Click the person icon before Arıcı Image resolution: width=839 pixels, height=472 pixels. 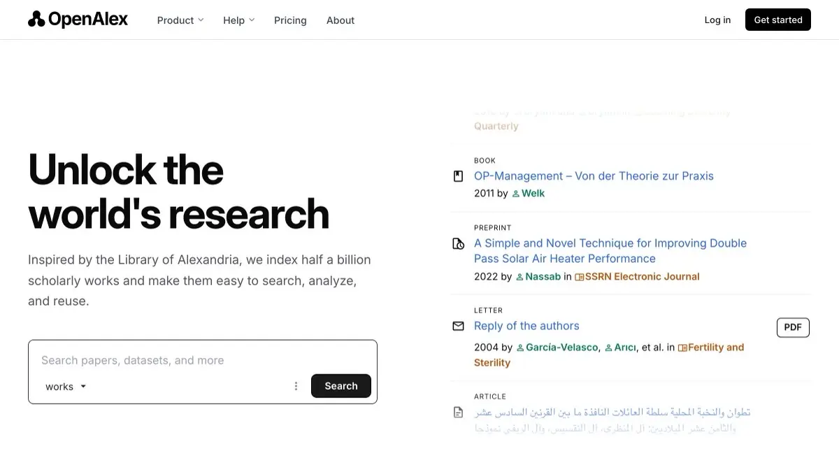[608, 348]
